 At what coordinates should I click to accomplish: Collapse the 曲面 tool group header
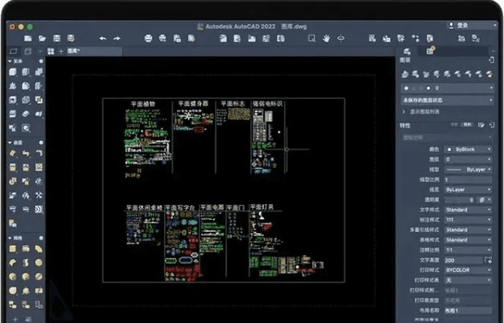(16, 142)
